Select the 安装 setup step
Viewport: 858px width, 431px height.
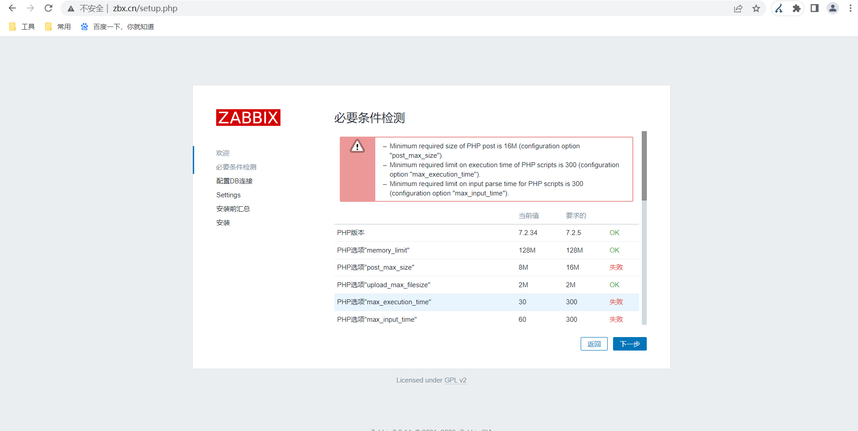[223, 223]
